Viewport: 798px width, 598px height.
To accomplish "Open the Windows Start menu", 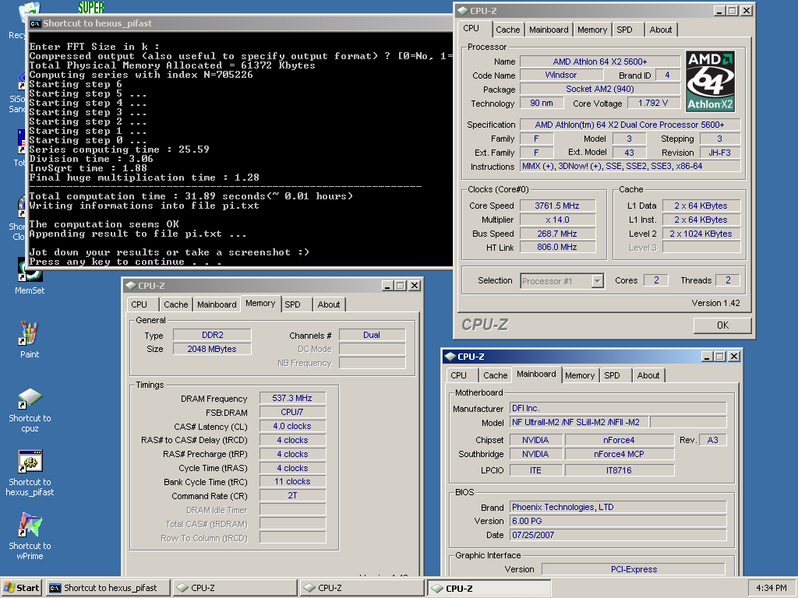I will (21, 588).
